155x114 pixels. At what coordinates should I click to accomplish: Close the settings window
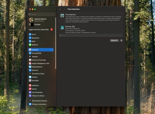coord(30,9)
